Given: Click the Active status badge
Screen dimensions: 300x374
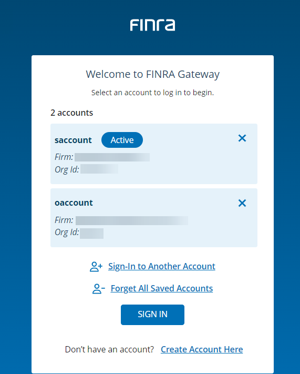Looking at the screenshot, I should coord(122,140).
